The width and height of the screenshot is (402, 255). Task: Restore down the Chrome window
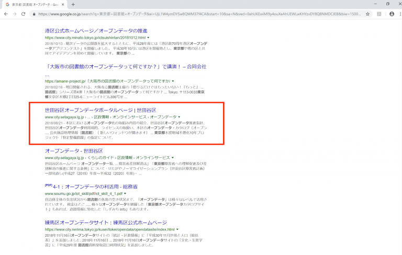(x=388, y=4)
